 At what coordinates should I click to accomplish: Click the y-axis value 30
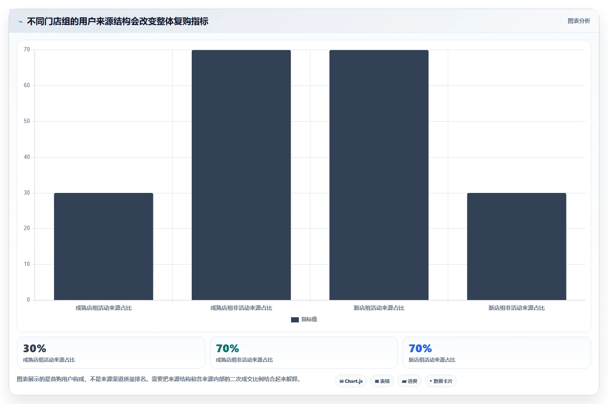click(x=27, y=193)
